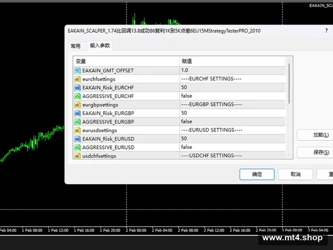Select the eurchfsettings variable name
Image resolution: width=333 pixels, height=250 pixels.
pyautogui.click(x=99, y=79)
